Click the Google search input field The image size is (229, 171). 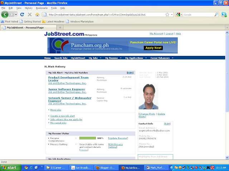click(x=199, y=15)
